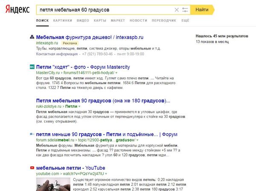Clear the search query with the X icon
The image size is (256, 191).
tap(177, 10)
